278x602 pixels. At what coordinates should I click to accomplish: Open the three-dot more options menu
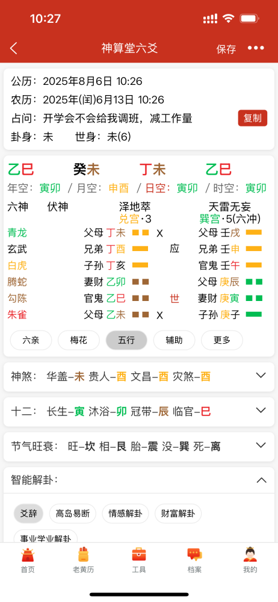coord(256,48)
